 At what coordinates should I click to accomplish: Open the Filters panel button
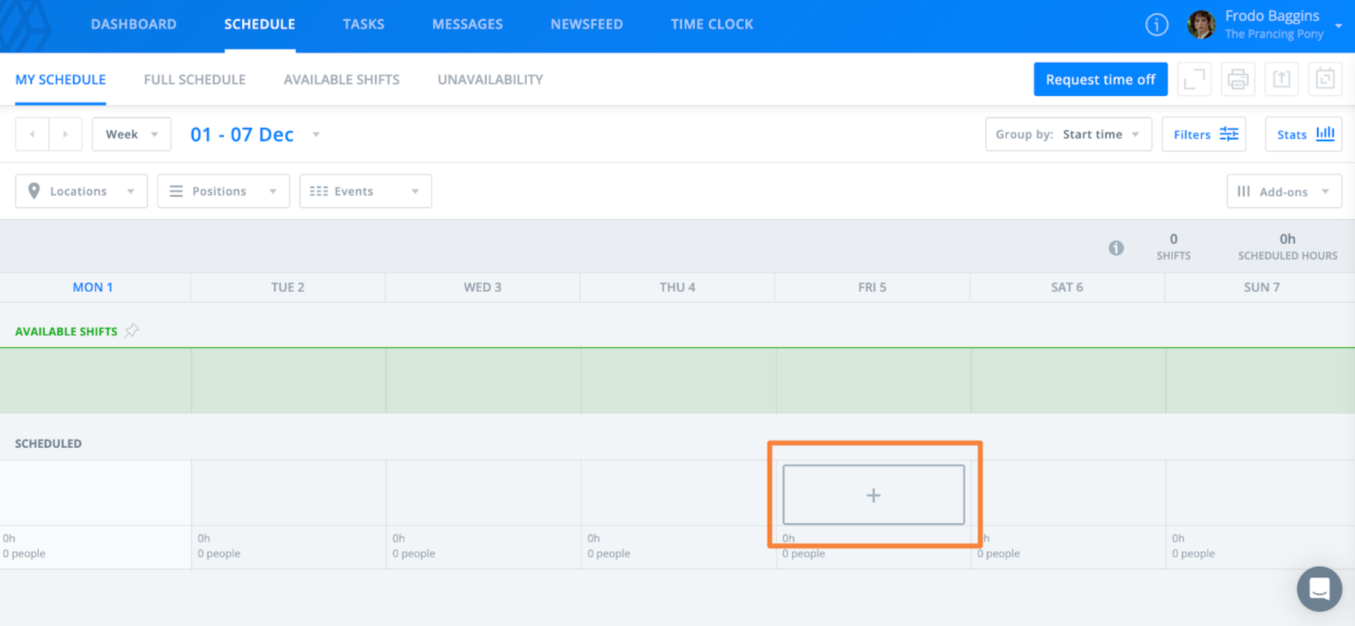pyautogui.click(x=1204, y=135)
